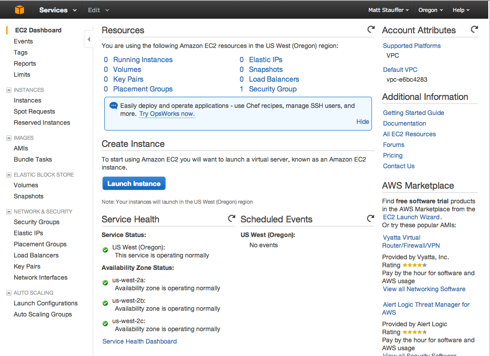
Task: Open the Supported Platforms link
Action: [412, 46]
